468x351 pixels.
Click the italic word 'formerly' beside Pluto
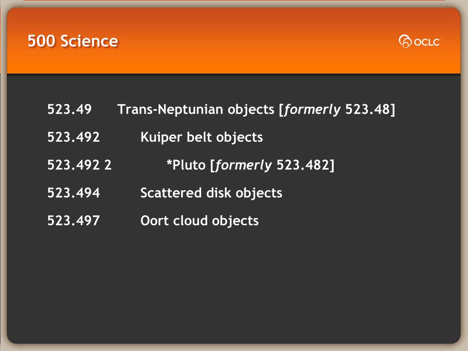pyautogui.click(x=244, y=165)
